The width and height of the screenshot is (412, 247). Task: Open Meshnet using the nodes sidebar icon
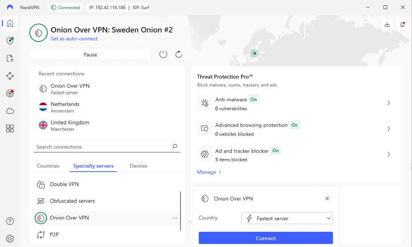point(10,76)
